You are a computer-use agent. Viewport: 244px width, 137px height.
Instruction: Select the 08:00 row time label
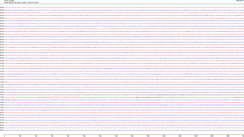pos(2,50)
